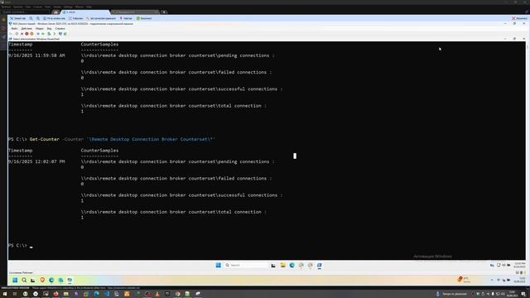530x298 pixels.
Task: Select the second inactive session tab
Action: [135, 12]
